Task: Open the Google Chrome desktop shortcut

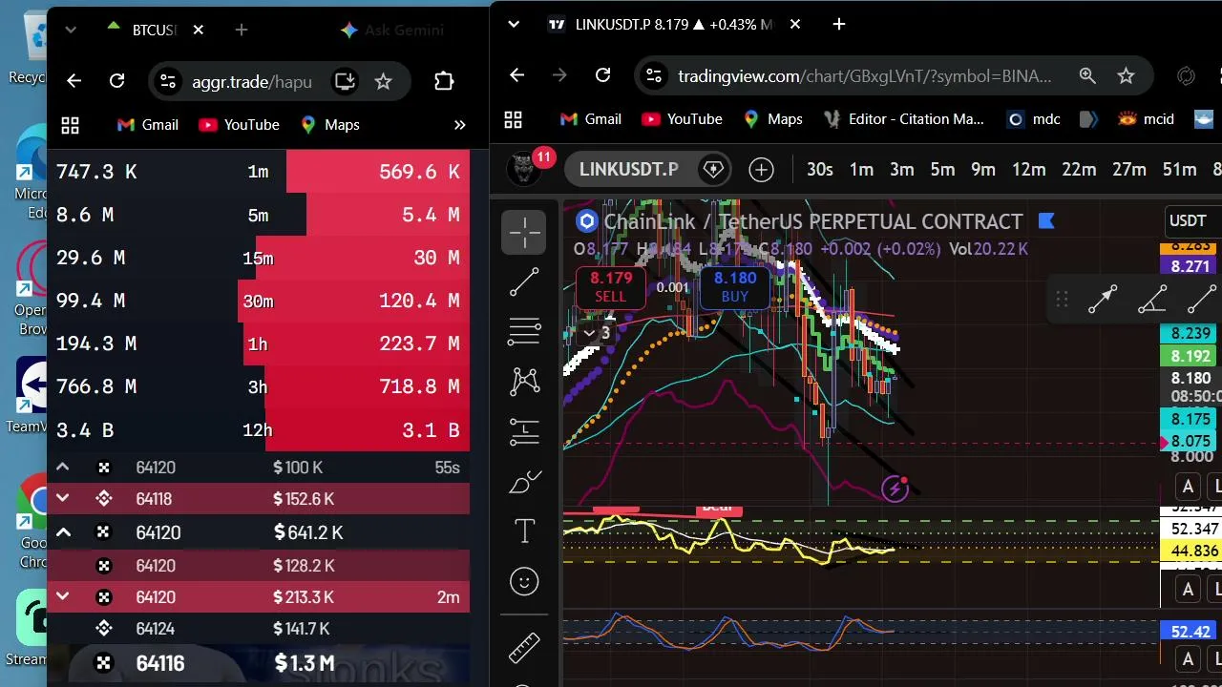Action: pos(32,522)
